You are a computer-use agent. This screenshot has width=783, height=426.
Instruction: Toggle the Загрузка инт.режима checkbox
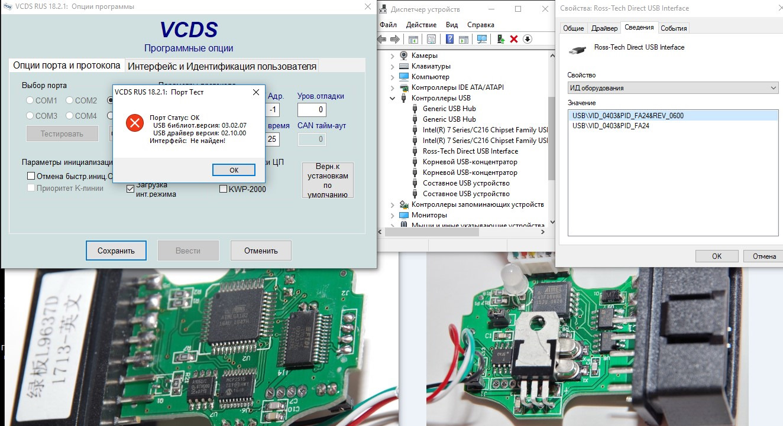point(131,189)
